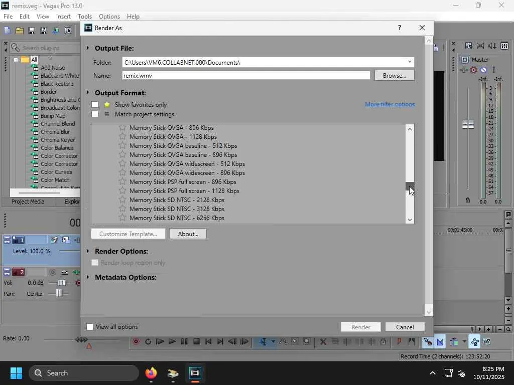Open the Edit menu
The image size is (514, 385).
coord(25,17)
